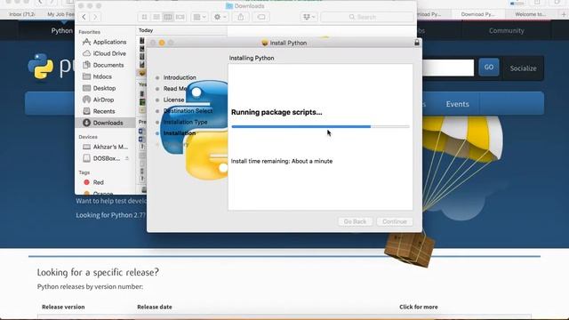
Task: Click the lock icon in Install Python window
Action: pyautogui.click(x=417, y=43)
